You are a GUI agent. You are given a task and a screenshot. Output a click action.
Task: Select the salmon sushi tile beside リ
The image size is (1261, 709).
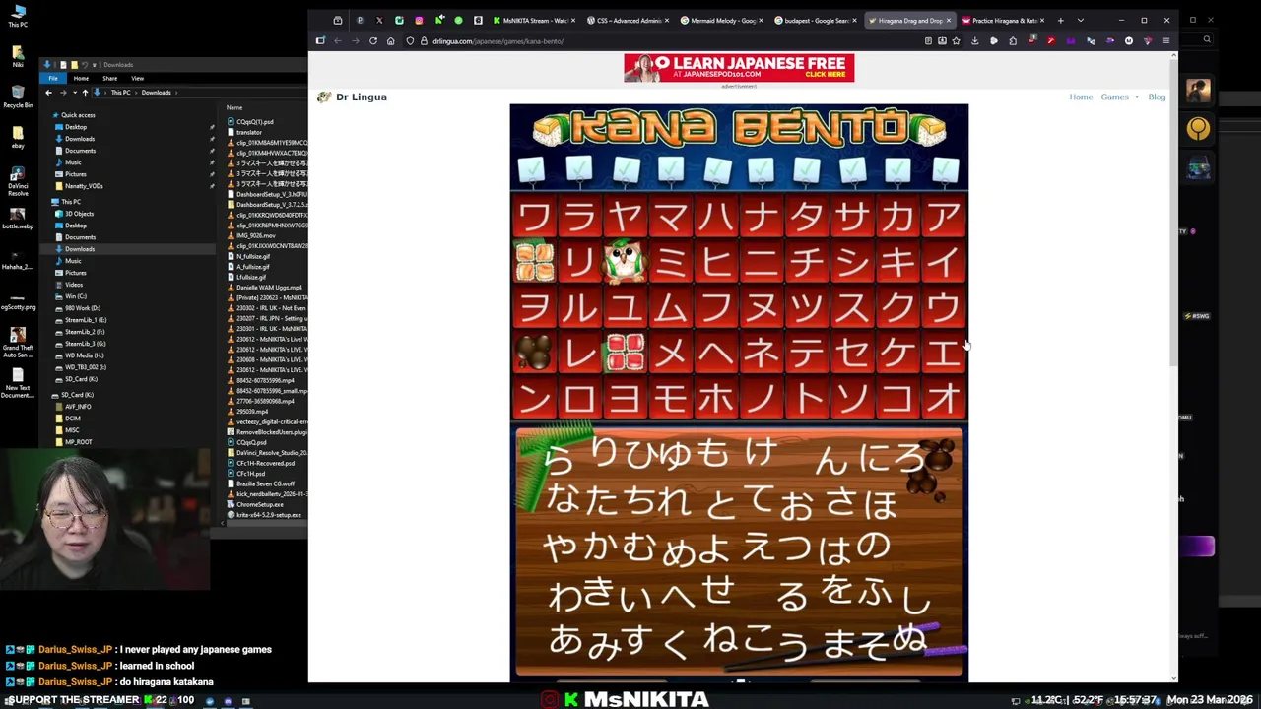pyautogui.click(x=534, y=261)
